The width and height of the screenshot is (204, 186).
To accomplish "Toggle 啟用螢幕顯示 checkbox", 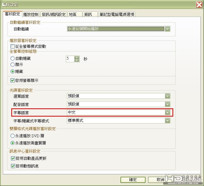I will pos(13,80).
